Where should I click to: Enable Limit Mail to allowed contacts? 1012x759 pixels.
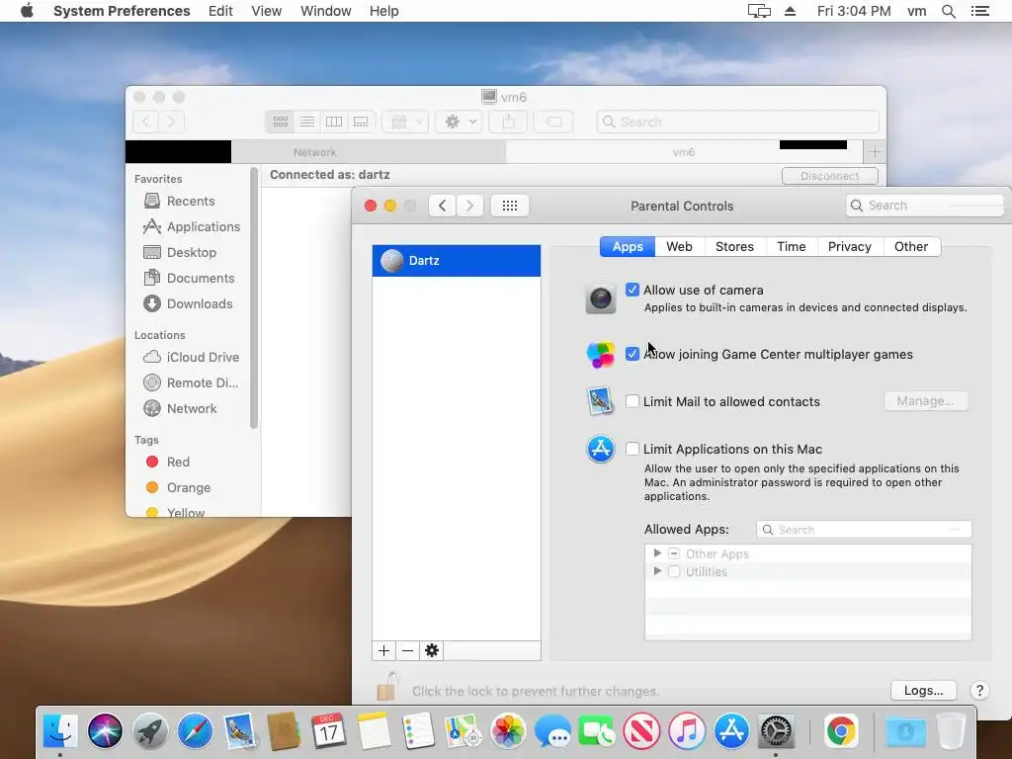(x=632, y=401)
